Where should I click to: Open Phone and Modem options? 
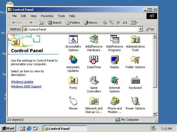(x=114, y=105)
